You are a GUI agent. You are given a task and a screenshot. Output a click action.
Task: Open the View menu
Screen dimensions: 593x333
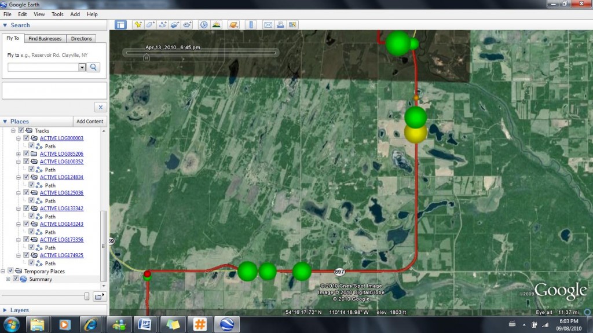39,14
